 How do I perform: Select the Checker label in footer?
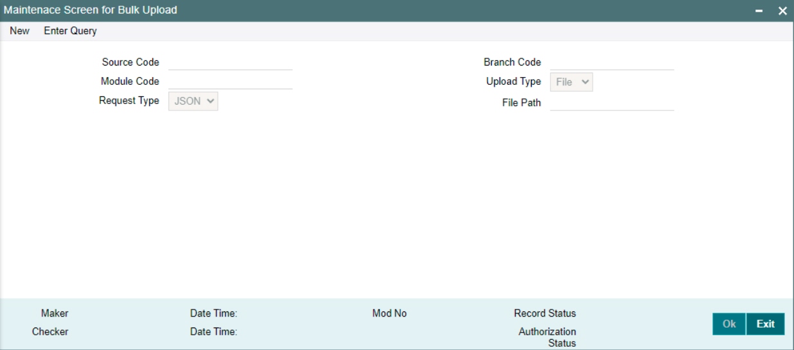pos(50,332)
